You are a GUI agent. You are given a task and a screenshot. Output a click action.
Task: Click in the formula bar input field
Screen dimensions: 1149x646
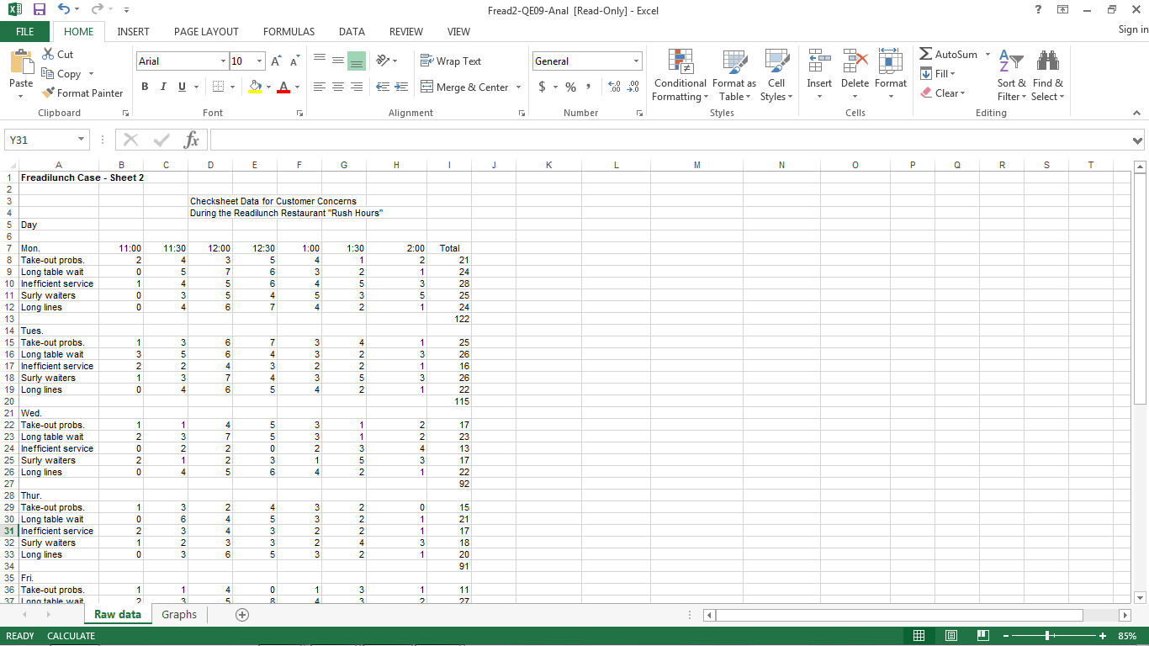pos(665,140)
